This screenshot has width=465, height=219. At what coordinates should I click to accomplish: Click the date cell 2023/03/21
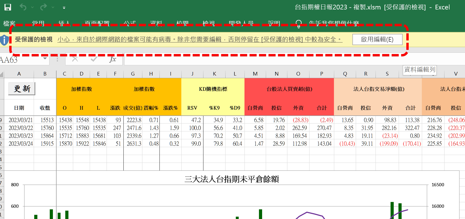19,120
